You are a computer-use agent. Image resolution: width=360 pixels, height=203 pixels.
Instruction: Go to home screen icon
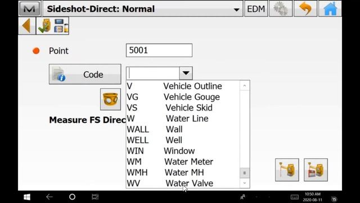(330, 9)
